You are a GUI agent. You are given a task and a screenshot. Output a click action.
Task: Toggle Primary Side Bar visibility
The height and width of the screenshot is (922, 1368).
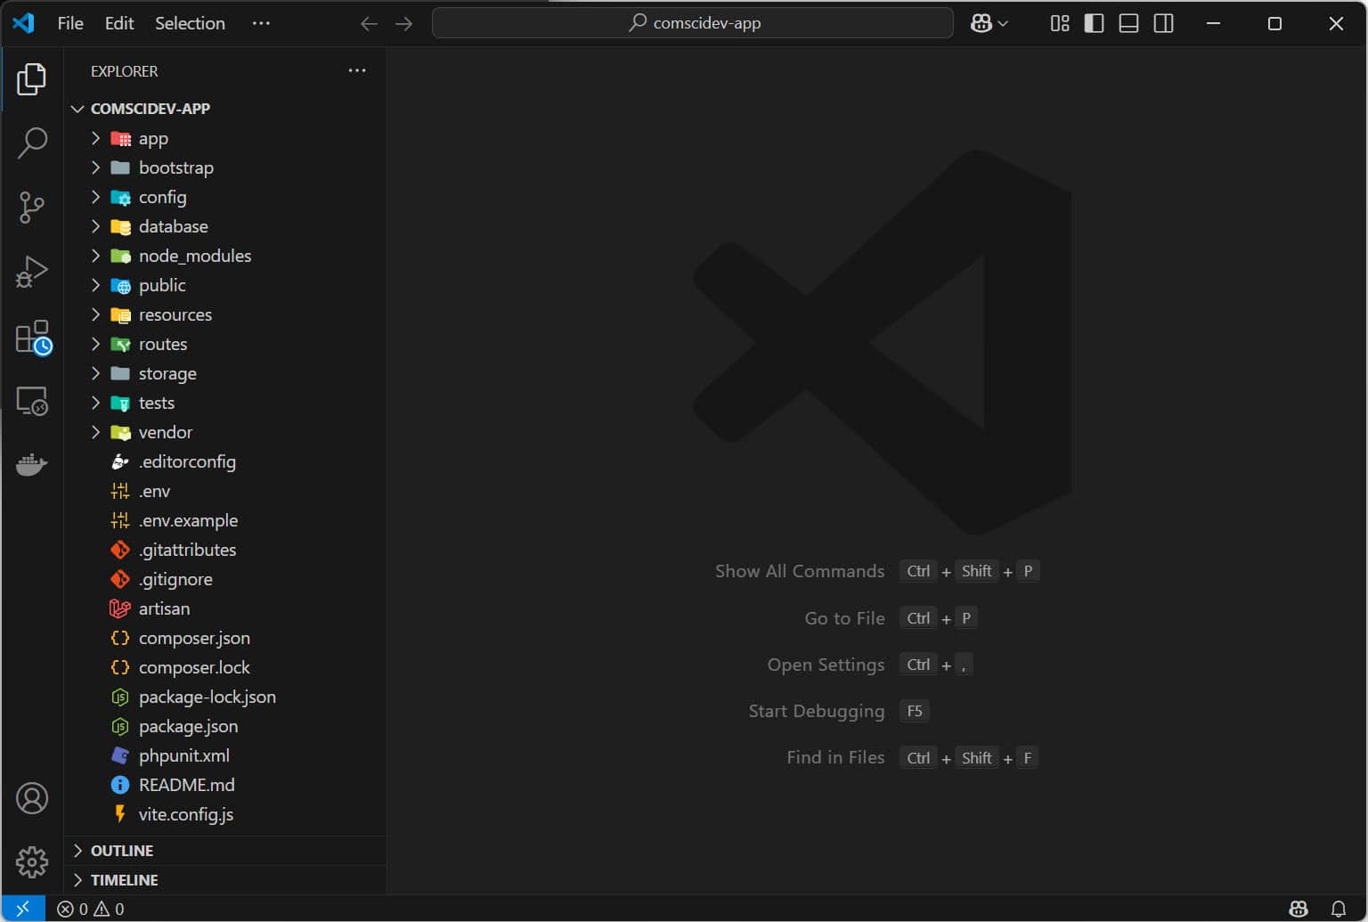(x=1094, y=23)
